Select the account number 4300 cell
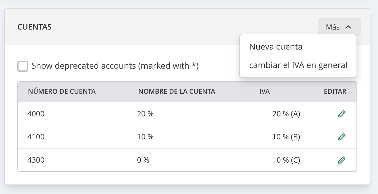 click(x=36, y=160)
